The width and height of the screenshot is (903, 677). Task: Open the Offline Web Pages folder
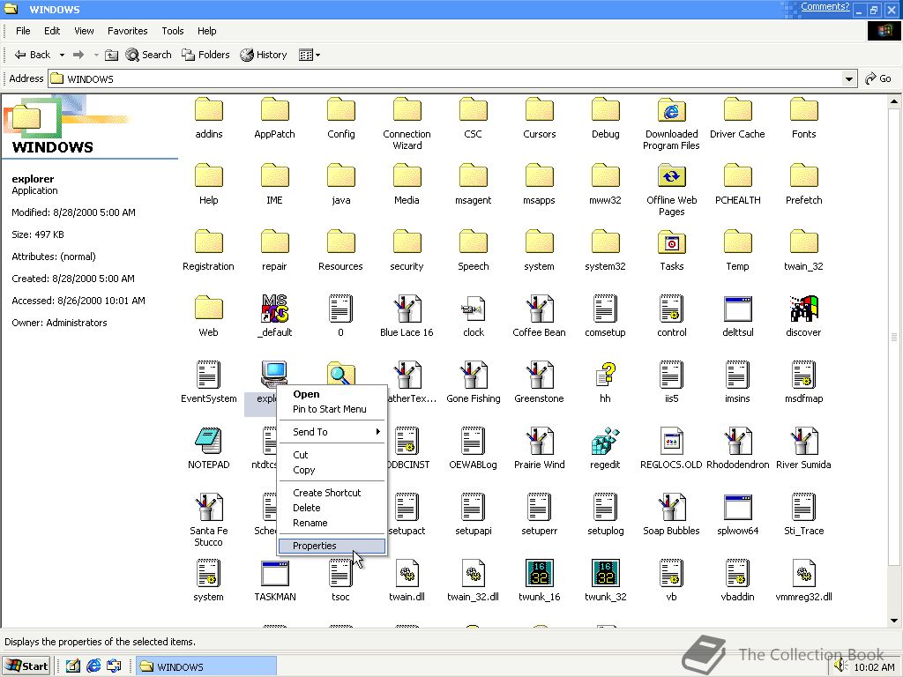(x=671, y=176)
